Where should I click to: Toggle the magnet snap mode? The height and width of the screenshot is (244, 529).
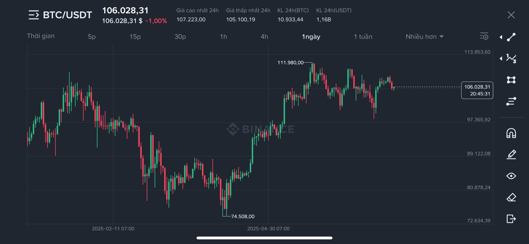point(511,133)
